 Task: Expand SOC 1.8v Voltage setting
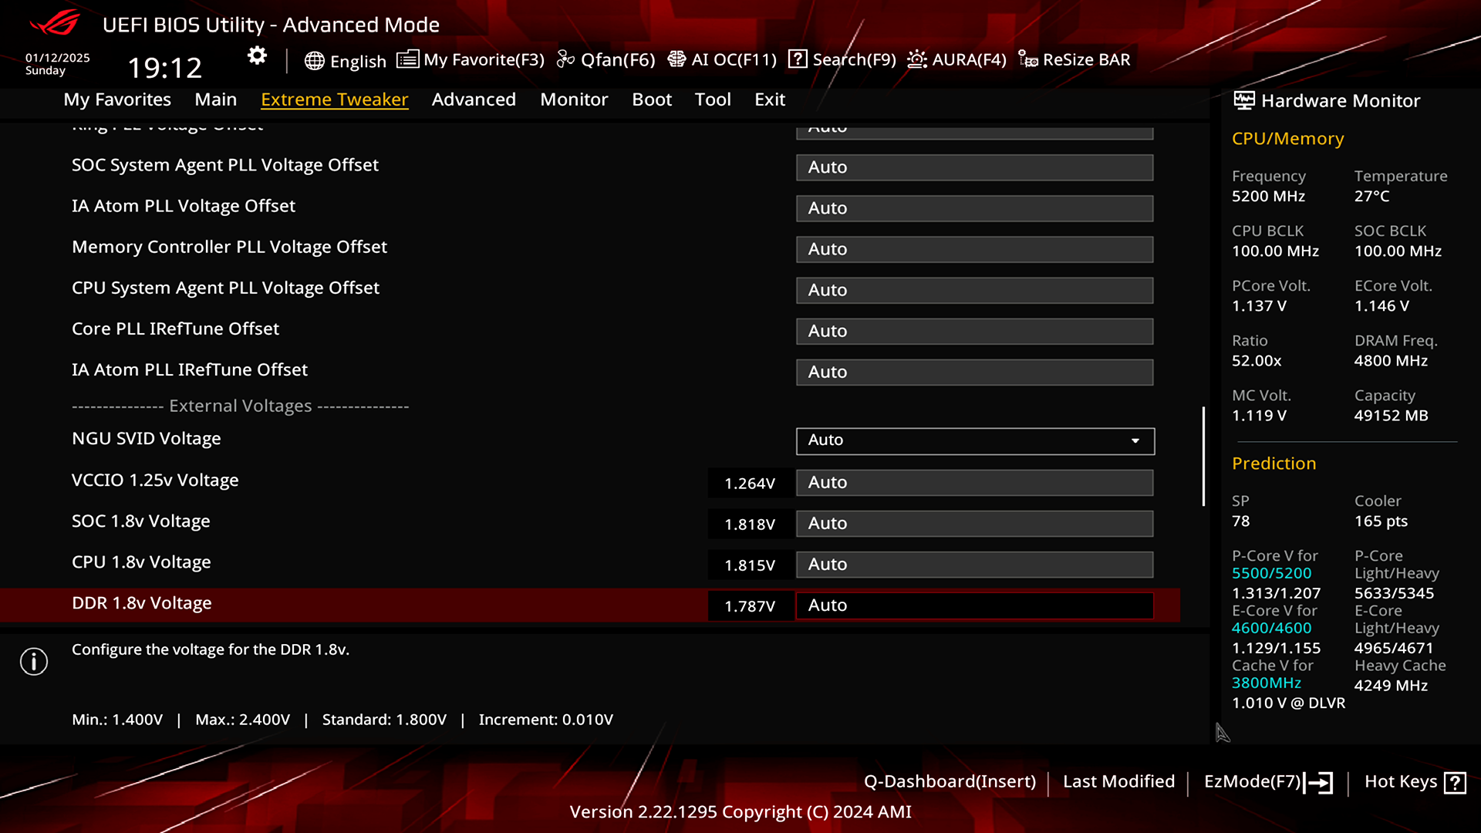[973, 523]
